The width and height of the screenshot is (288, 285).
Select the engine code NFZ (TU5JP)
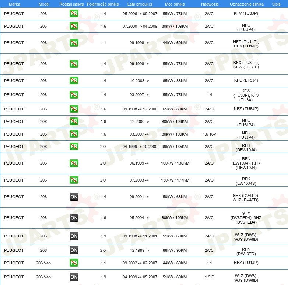[x=246, y=109]
